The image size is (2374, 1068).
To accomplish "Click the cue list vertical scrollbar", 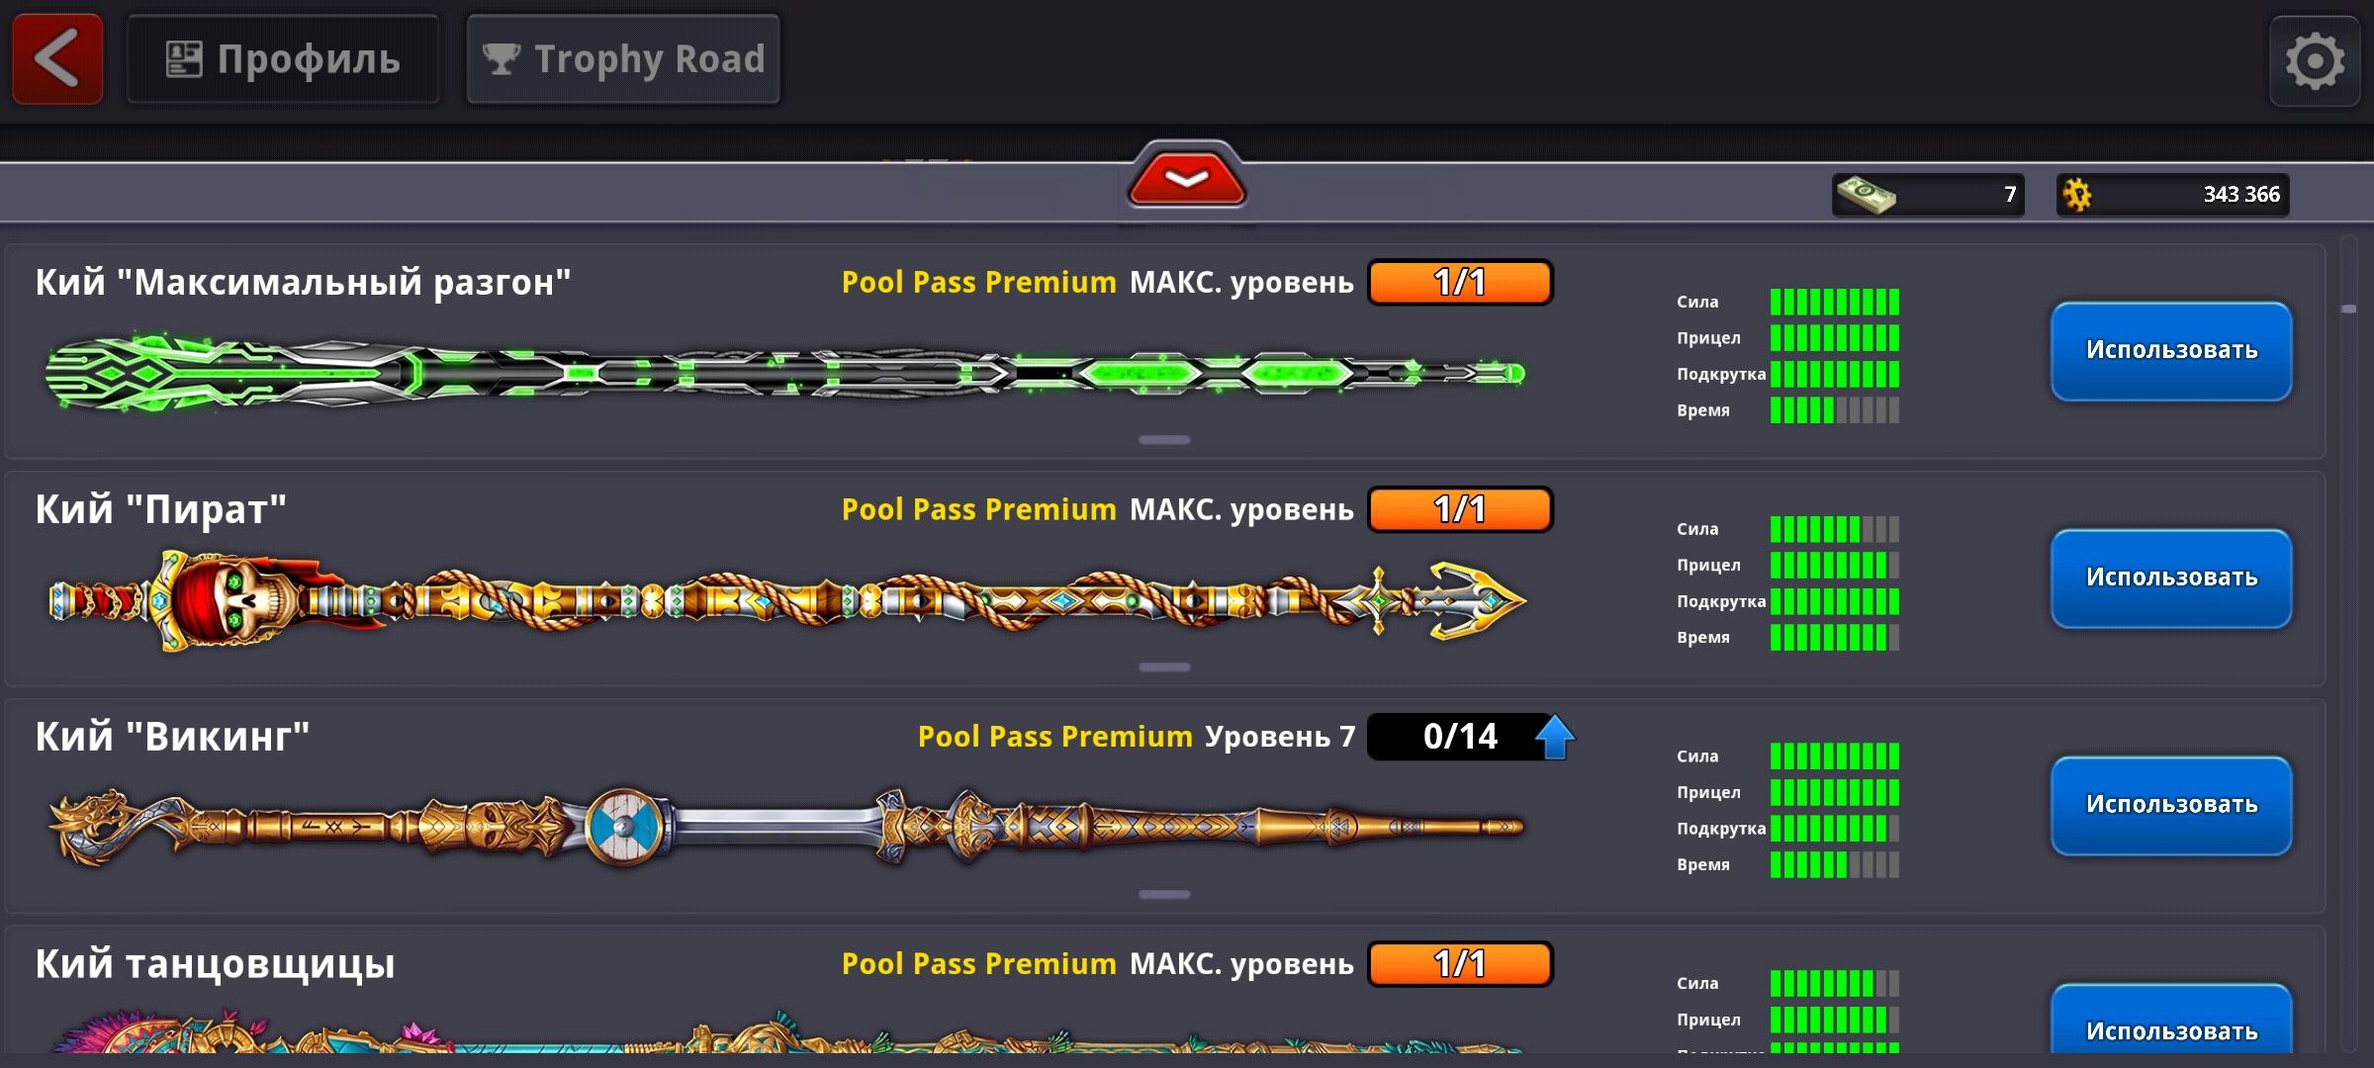I will [x=2349, y=643].
